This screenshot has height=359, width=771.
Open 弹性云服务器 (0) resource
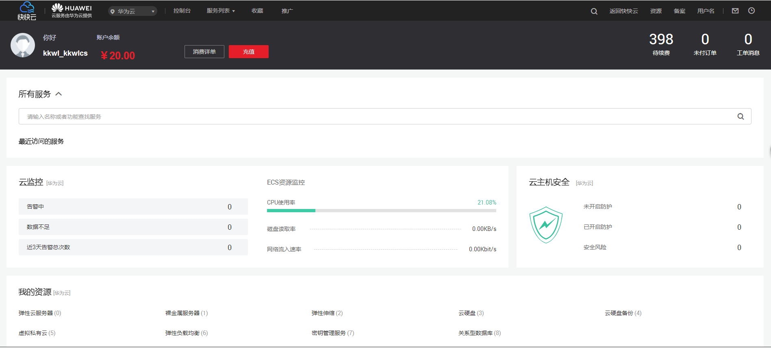(x=40, y=313)
